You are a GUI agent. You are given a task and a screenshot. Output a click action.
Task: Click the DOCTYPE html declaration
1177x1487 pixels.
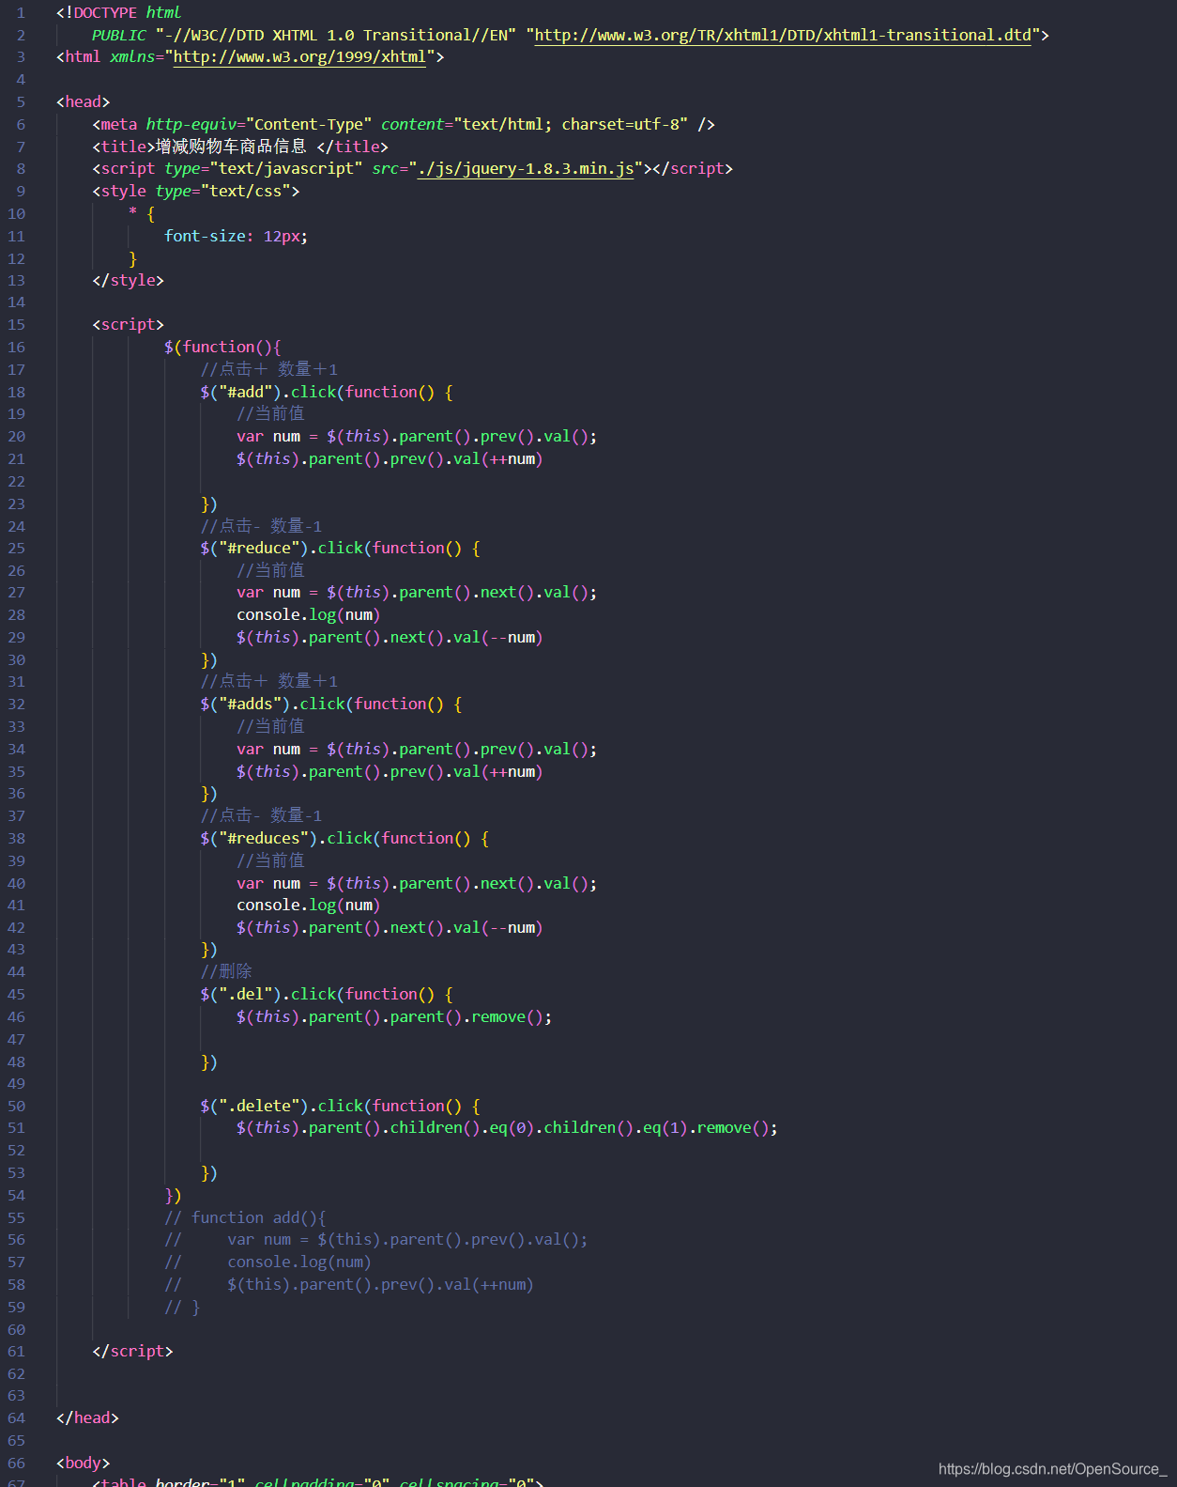[x=118, y=12]
